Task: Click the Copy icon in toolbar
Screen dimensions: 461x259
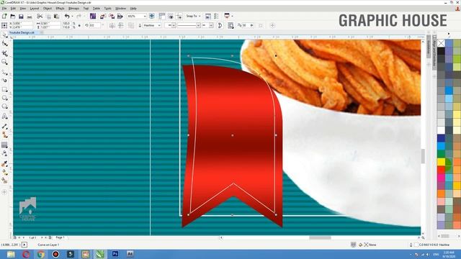Action: point(48,17)
